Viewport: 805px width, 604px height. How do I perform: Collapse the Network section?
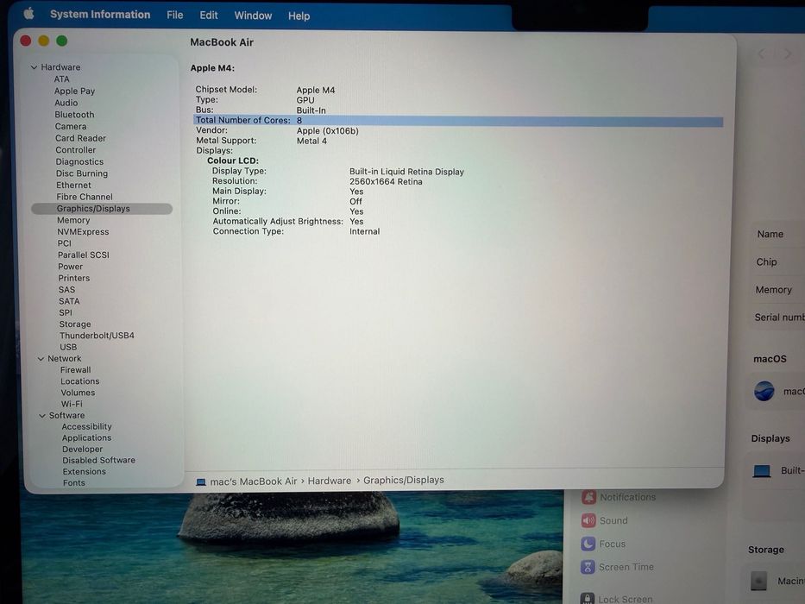(x=41, y=358)
